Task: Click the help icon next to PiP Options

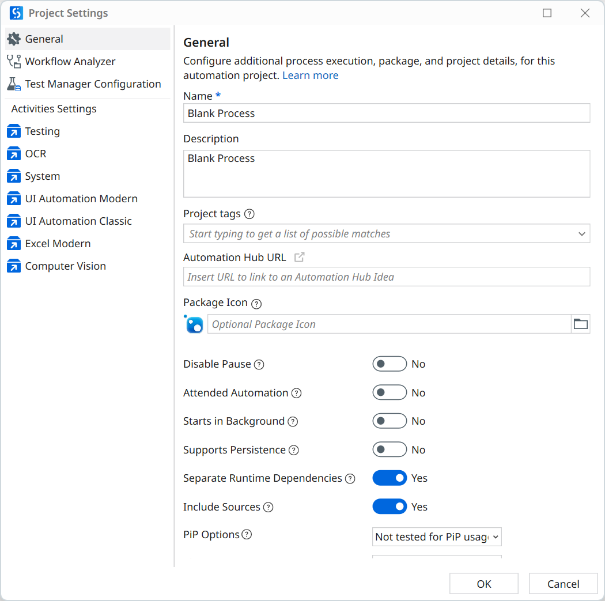Action: 247,535
